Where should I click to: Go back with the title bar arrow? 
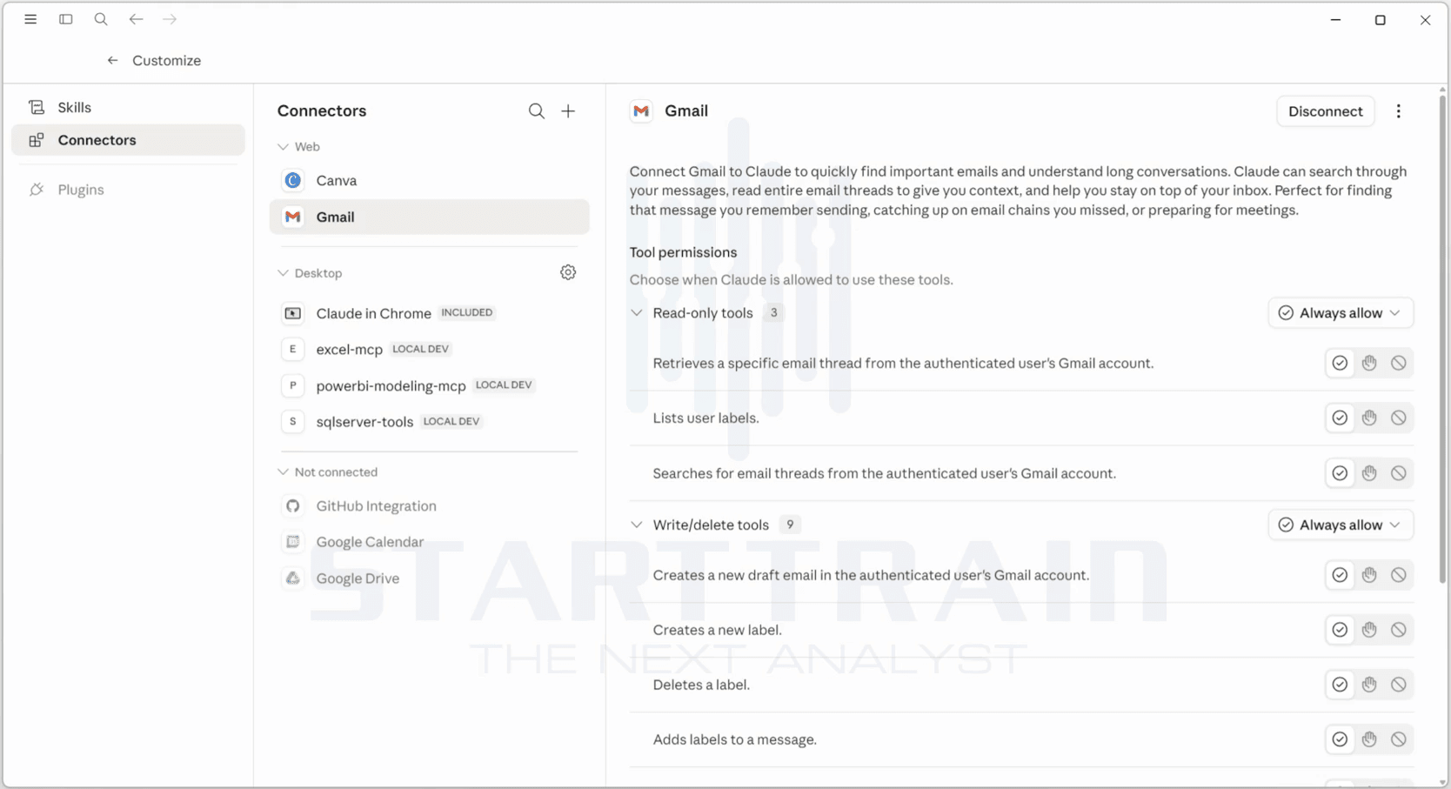[x=136, y=19]
